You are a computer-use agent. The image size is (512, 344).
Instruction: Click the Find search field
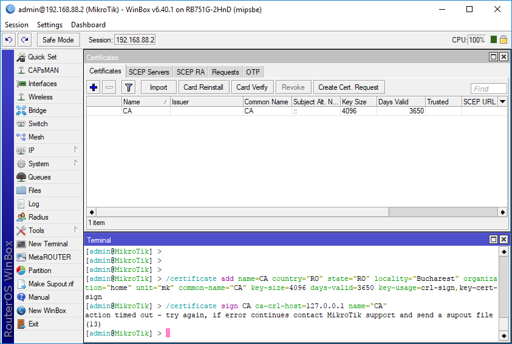click(x=488, y=89)
